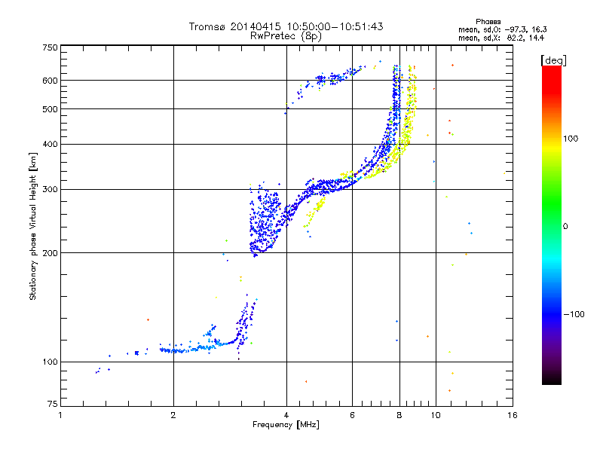Click the 'Frequency [MHz]' x-axis label
Viewport: 603px width, 452px height.
(x=286, y=425)
